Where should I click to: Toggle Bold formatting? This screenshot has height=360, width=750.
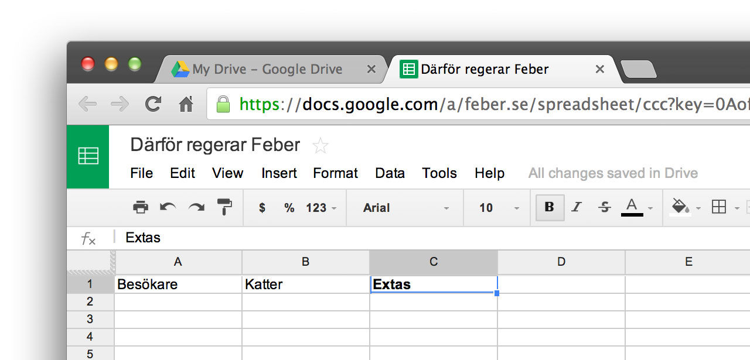pos(550,207)
